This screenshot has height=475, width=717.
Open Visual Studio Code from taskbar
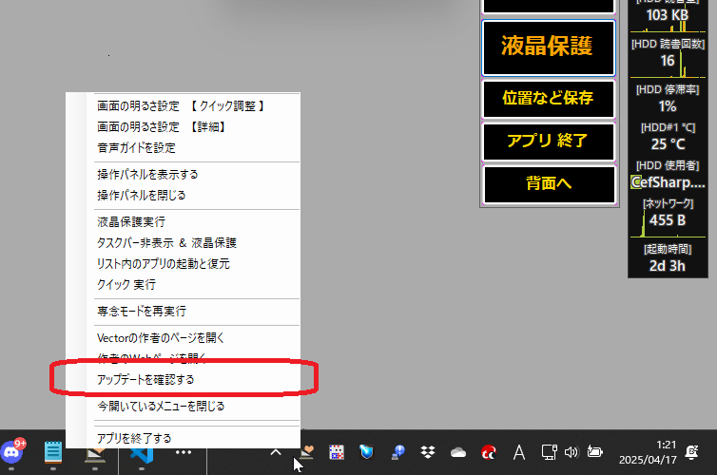142,452
